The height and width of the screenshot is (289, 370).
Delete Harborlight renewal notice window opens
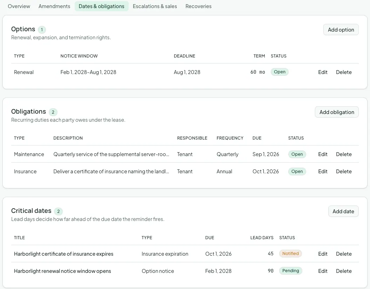click(344, 271)
